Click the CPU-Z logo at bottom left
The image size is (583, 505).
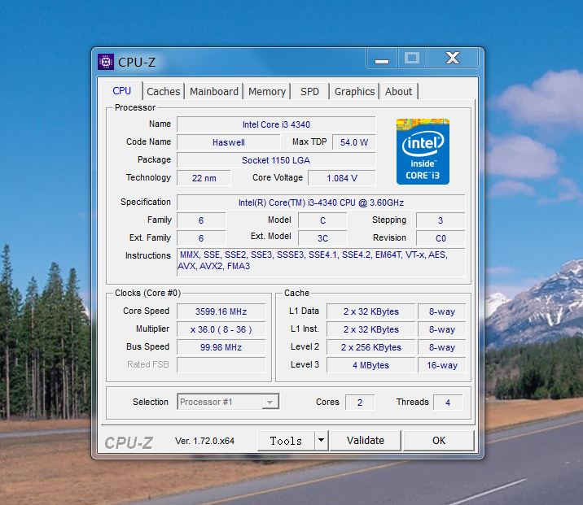click(129, 442)
